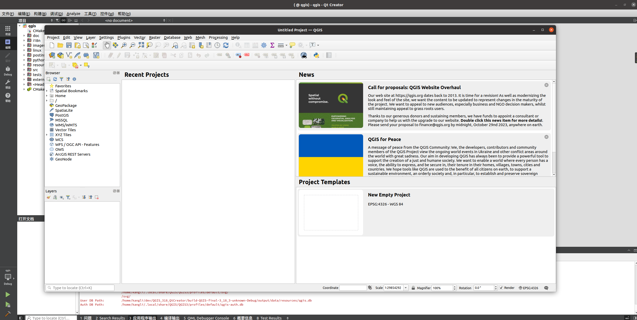Viewport: 637px width, 320px height.
Task: Toggle Qt Creator left sidebar visibility
Action: [21, 318]
